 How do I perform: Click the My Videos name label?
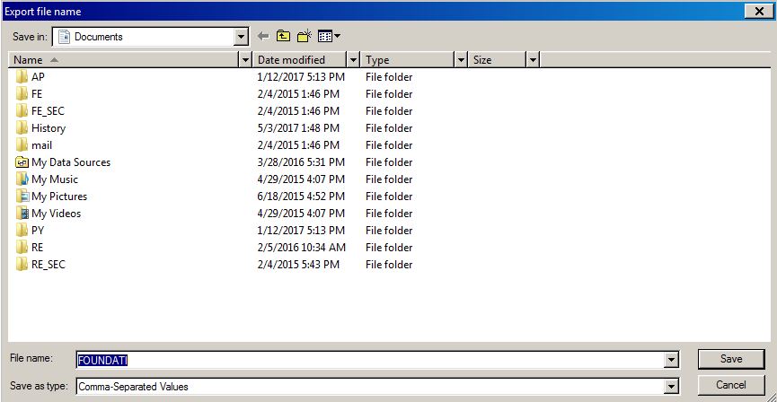[56, 214]
